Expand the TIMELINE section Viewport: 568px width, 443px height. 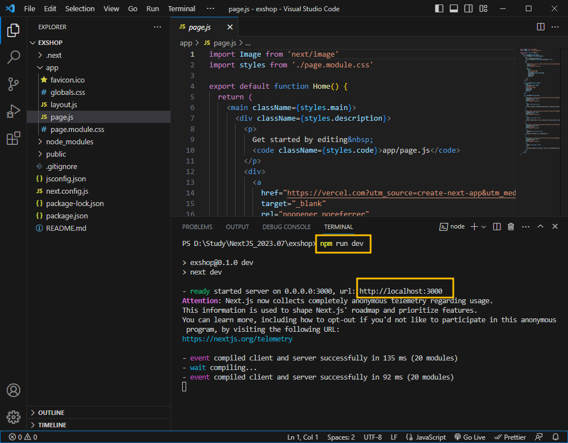pos(98,425)
